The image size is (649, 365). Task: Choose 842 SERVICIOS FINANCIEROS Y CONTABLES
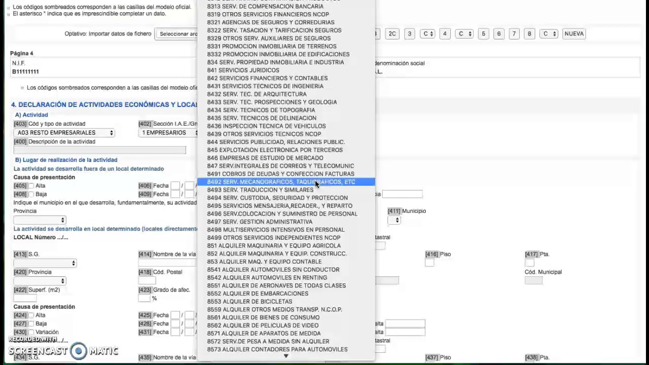pos(286,79)
